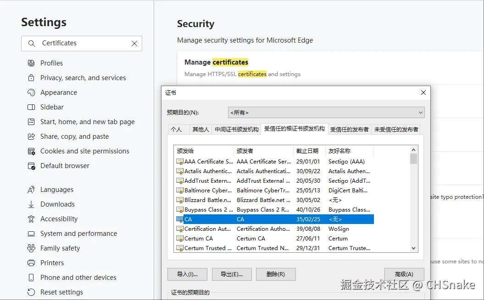Click the Appearance palette icon
This screenshot has height=300, width=484.
31,93
